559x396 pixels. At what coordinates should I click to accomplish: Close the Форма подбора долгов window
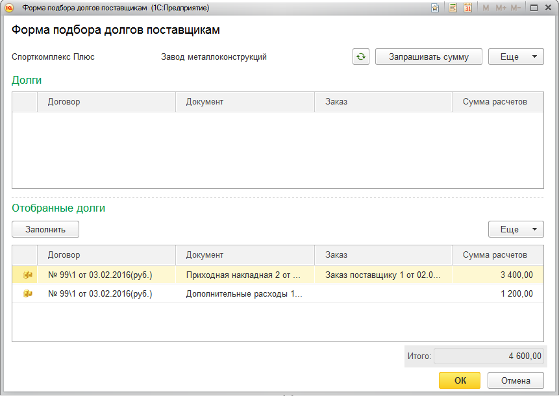549,8
